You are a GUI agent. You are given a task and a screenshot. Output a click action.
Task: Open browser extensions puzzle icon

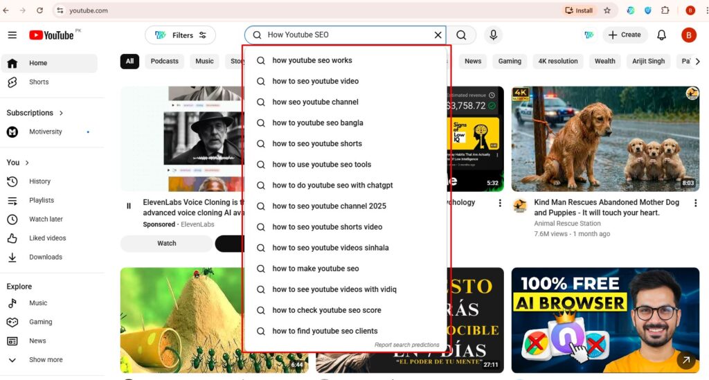click(x=665, y=10)
